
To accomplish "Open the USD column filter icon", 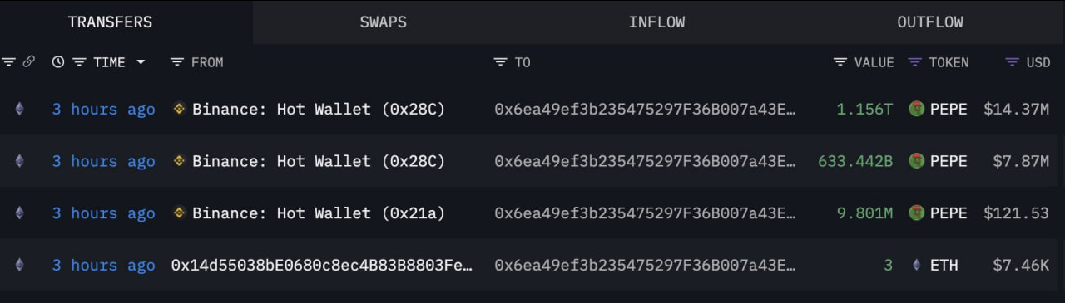I will [1013, 62].
